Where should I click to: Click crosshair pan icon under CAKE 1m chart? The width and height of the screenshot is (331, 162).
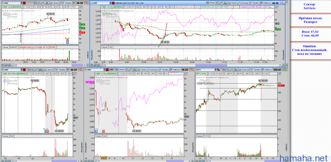click(x=92, y=65)
